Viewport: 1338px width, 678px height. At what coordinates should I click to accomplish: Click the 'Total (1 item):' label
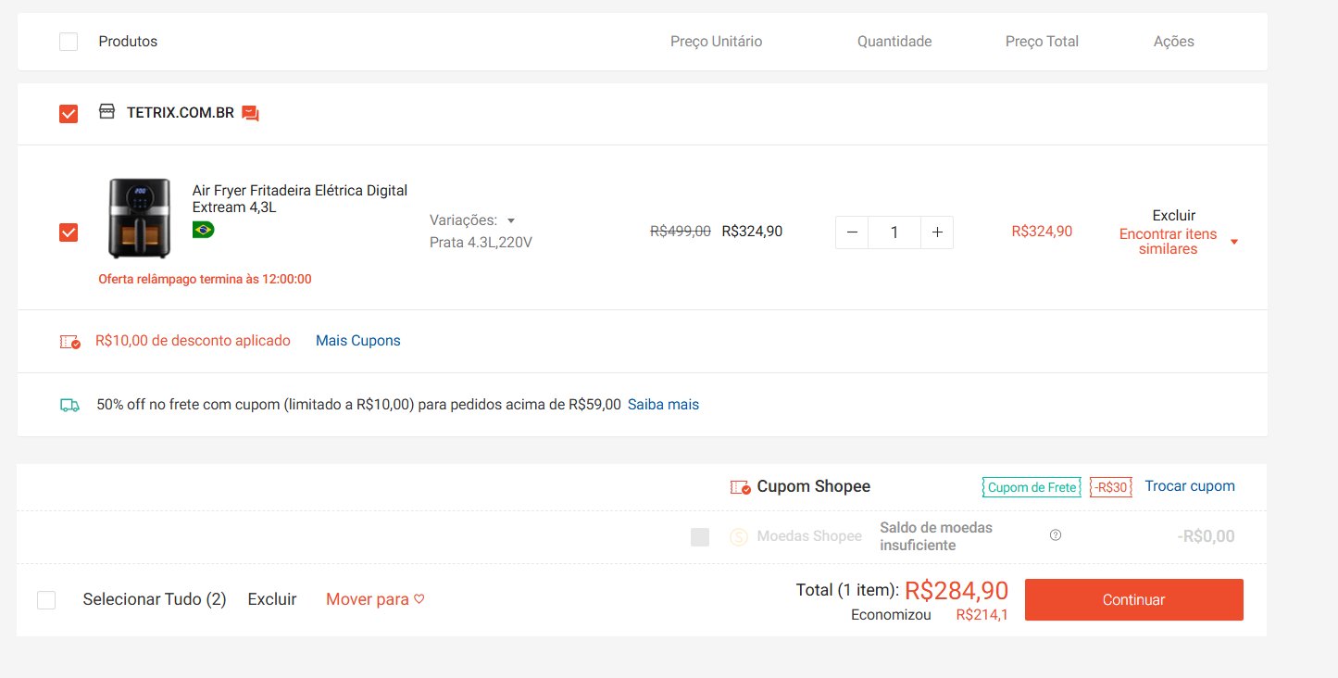coord(847,590)
